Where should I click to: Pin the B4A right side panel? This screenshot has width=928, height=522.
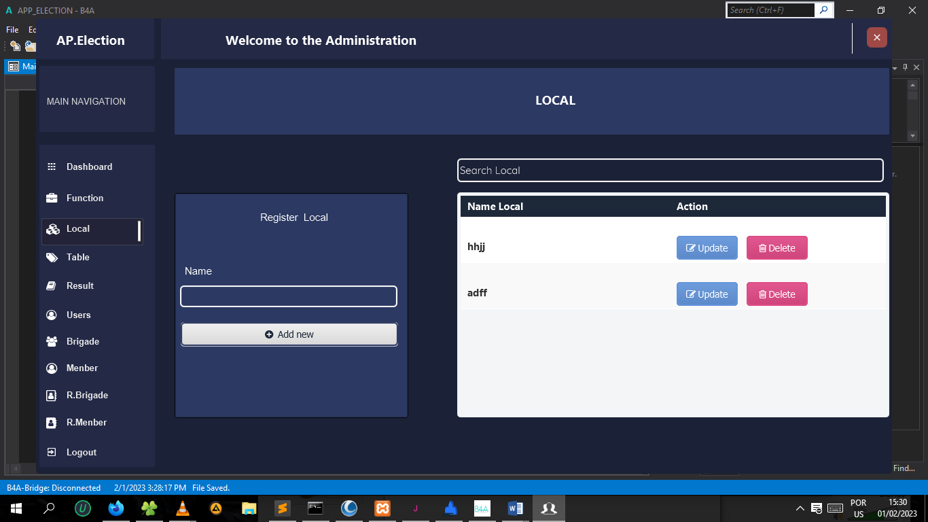point(905,67)
